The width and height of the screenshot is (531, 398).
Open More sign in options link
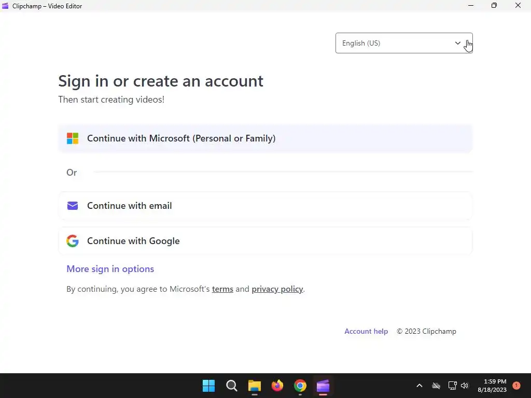110,269
